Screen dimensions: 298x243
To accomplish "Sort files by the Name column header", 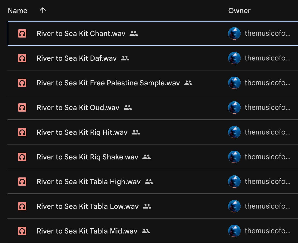I will point(18,11).
